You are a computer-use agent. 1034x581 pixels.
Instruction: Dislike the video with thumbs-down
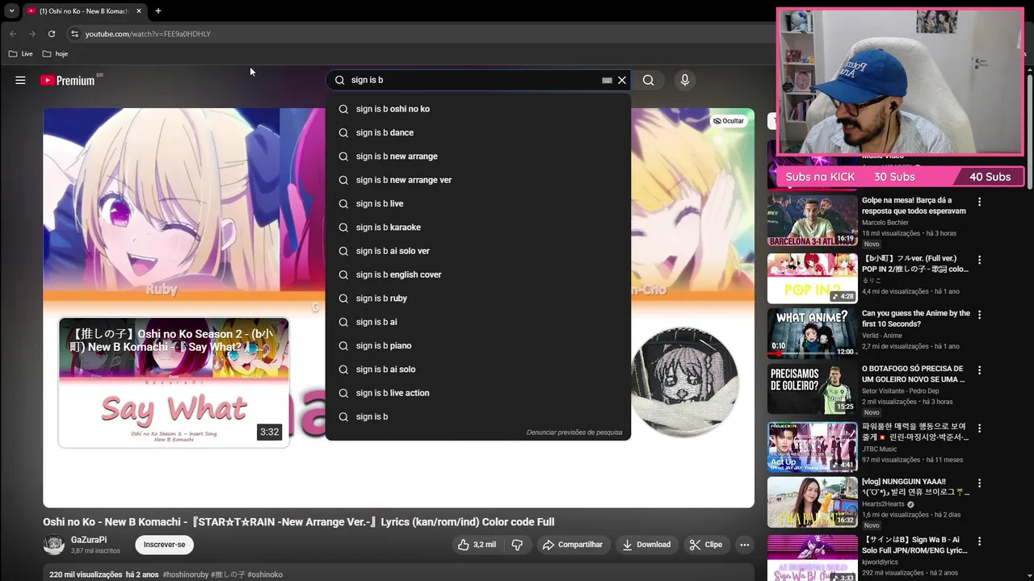(x=518, y=545)
